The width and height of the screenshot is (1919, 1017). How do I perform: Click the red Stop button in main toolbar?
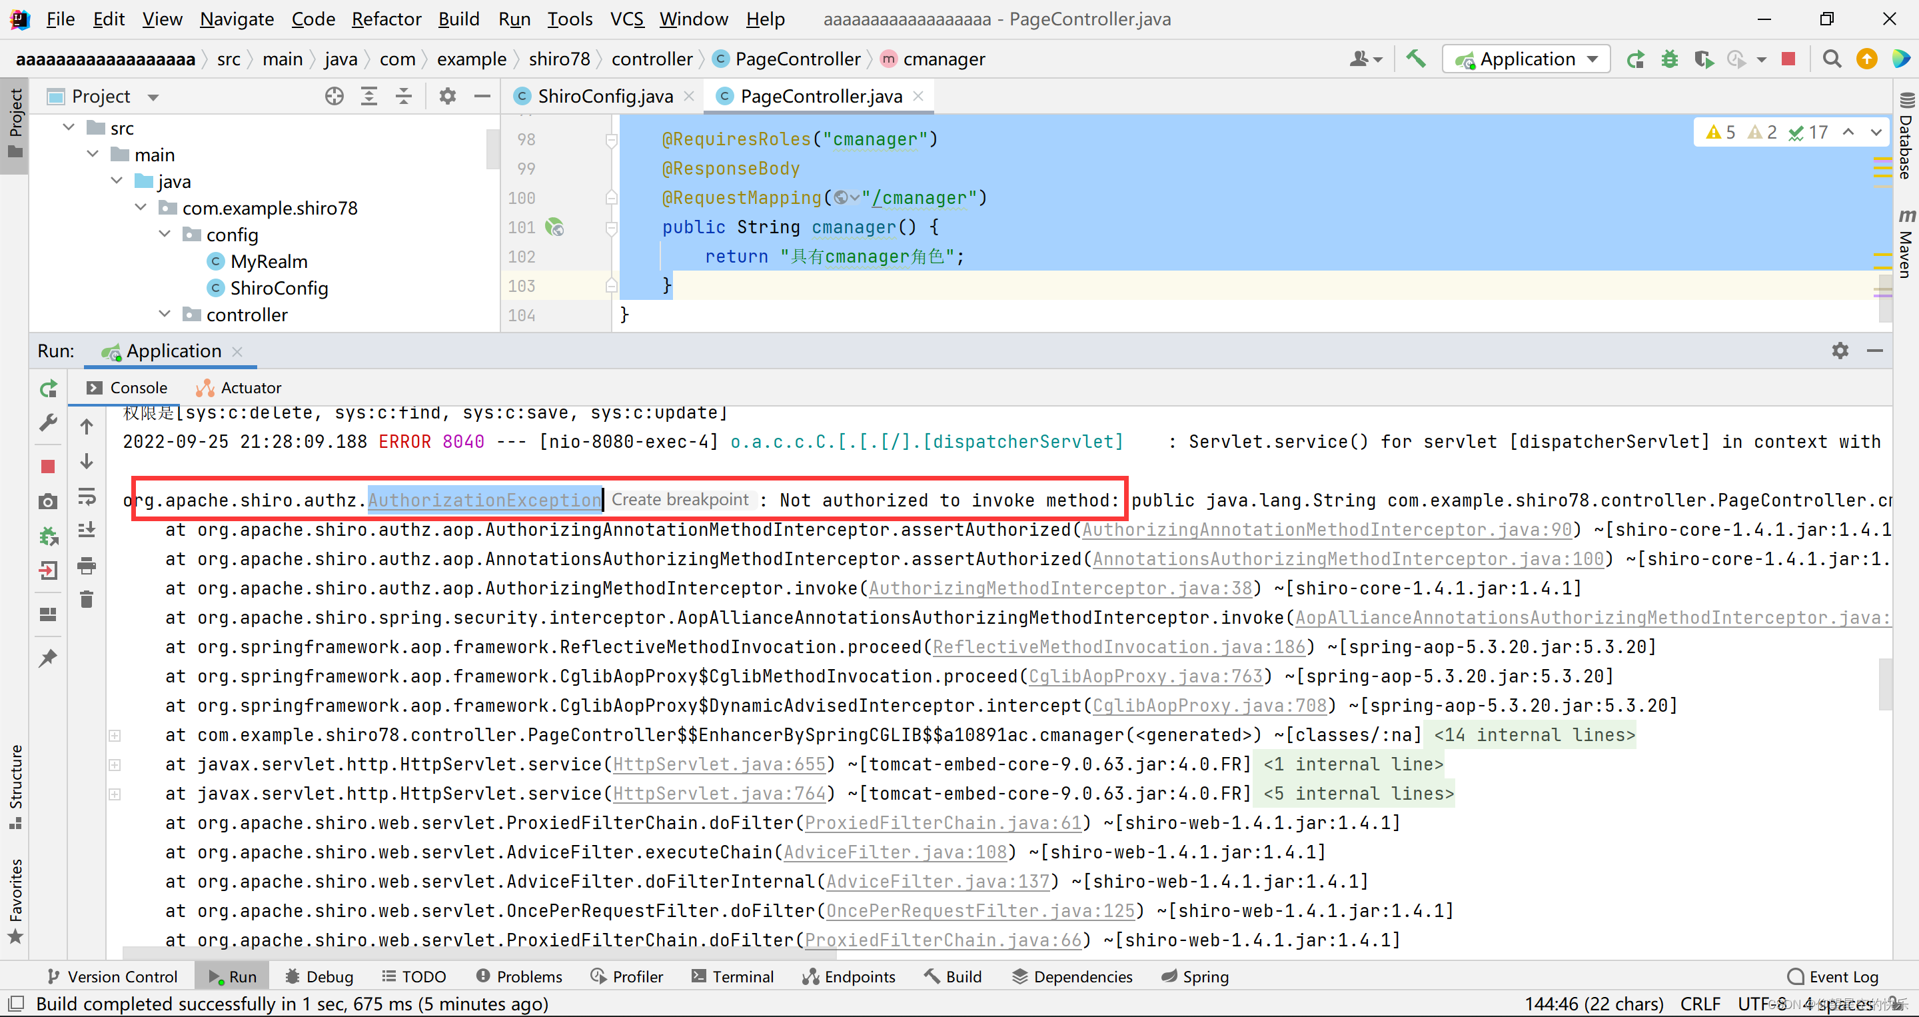1788,59
